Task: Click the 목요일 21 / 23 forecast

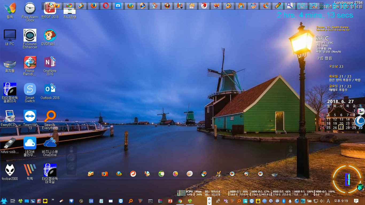Action: pyautogui.click(x=340, y=76)
